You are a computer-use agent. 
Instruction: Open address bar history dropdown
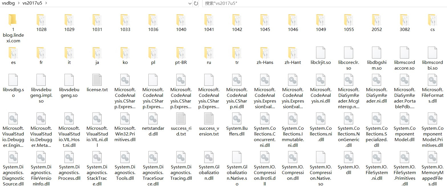point(190,3)
